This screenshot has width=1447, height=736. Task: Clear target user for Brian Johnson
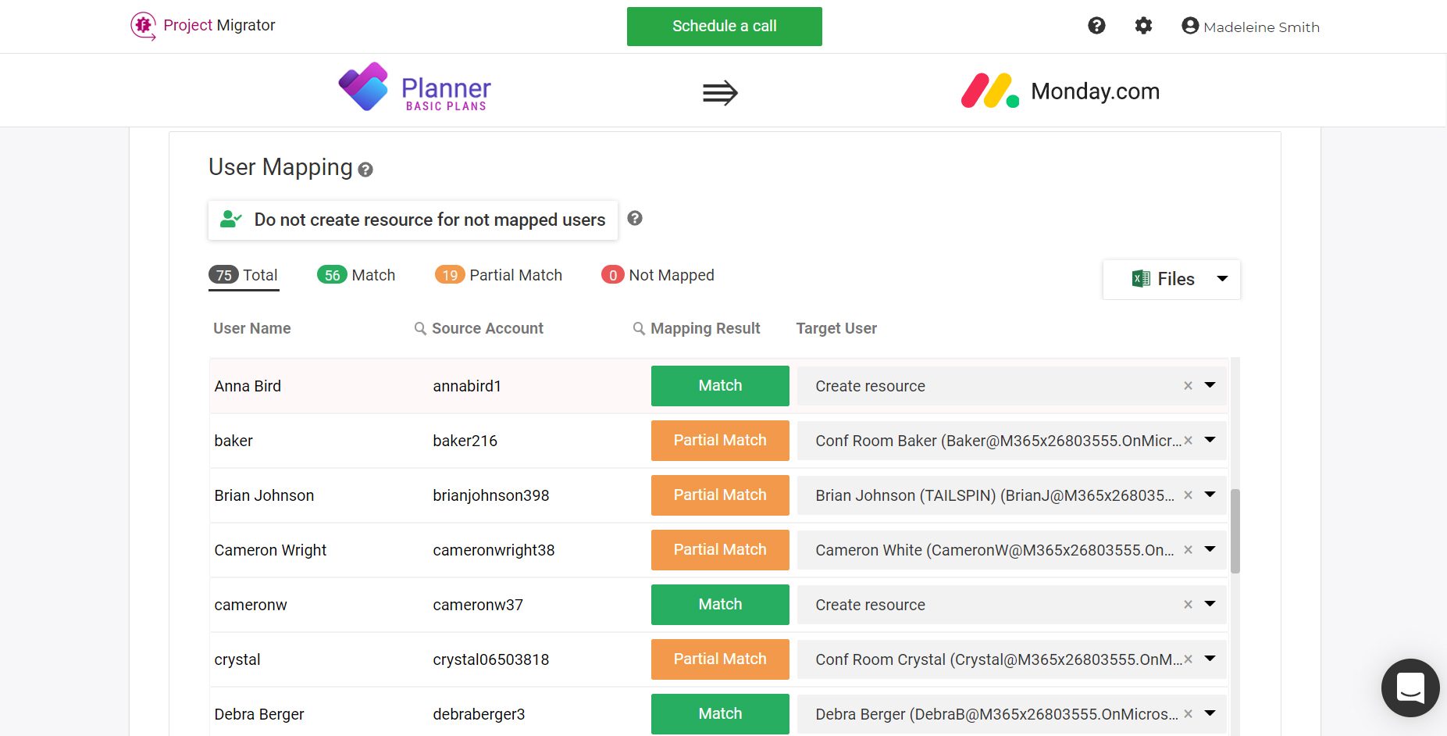click(1188, 495)
